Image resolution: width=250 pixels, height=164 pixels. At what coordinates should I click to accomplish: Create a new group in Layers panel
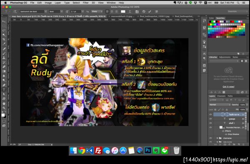[x=234, y=144]
